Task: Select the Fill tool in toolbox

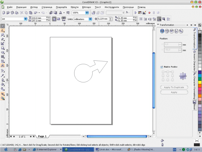Action: [x=3, y=85]
